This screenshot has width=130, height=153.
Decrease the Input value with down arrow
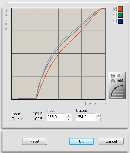click(68, 119)
